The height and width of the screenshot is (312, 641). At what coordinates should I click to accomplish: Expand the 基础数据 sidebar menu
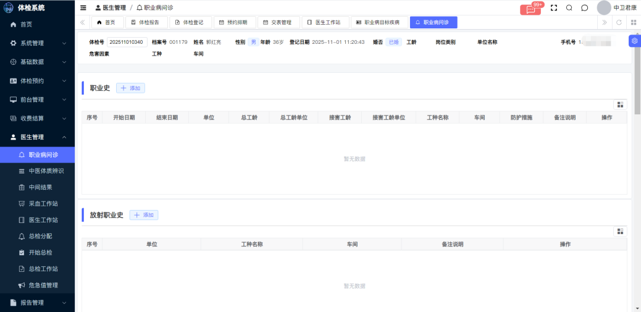(x=37, y=62)
